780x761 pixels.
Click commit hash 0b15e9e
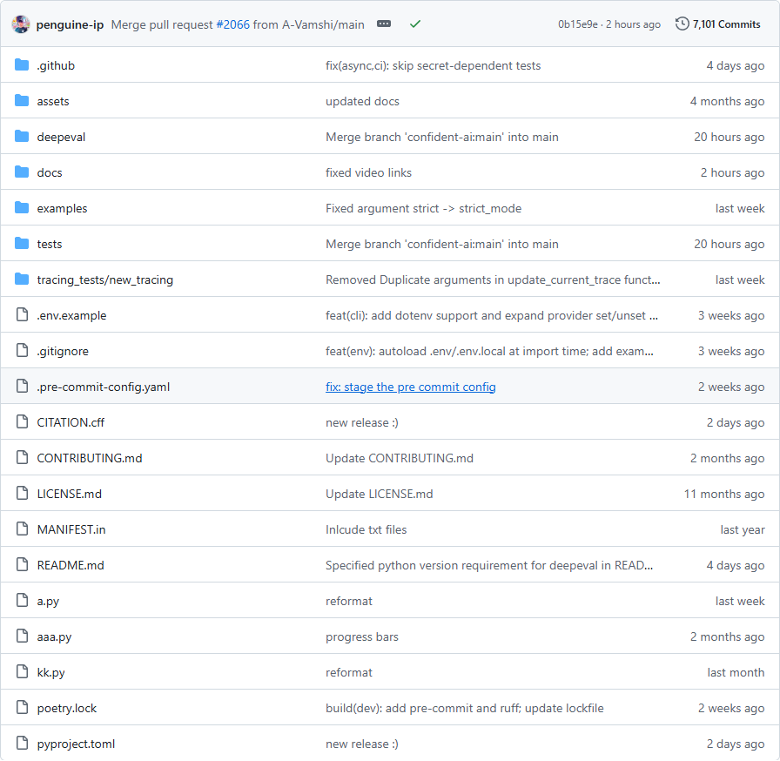(577, 24)
